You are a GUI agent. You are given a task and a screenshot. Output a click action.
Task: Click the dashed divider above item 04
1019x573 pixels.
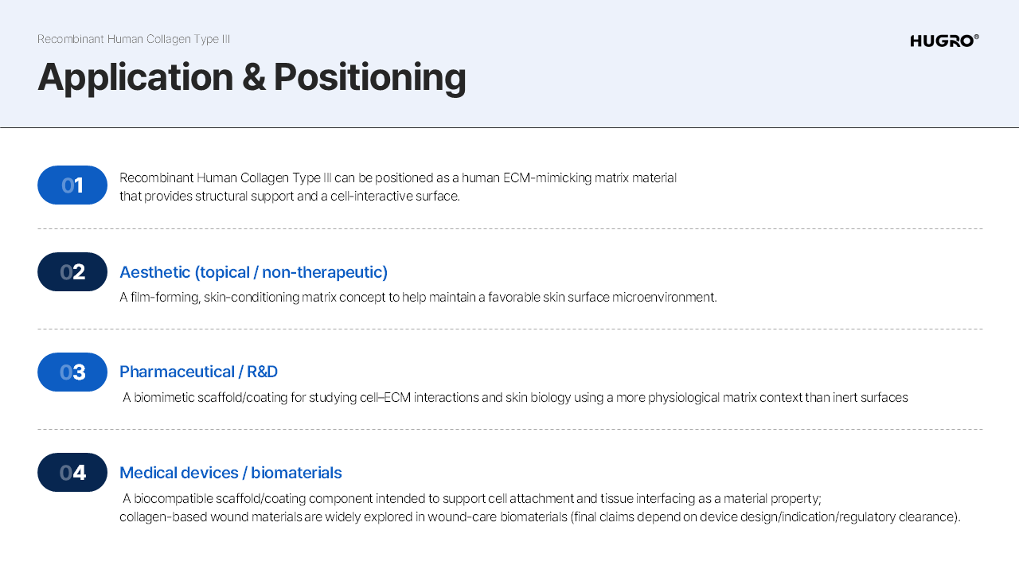(509, 430)
